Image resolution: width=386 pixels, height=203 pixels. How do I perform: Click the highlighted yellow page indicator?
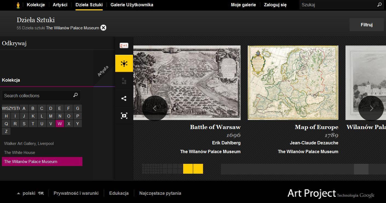click(193, 169)
